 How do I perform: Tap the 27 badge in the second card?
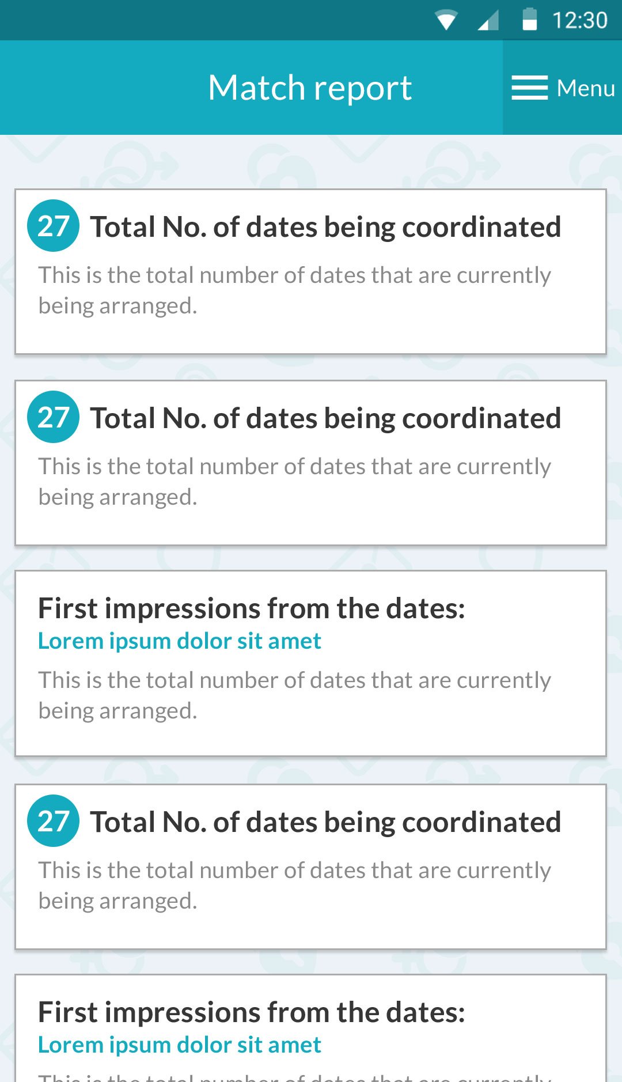point(53,417)
